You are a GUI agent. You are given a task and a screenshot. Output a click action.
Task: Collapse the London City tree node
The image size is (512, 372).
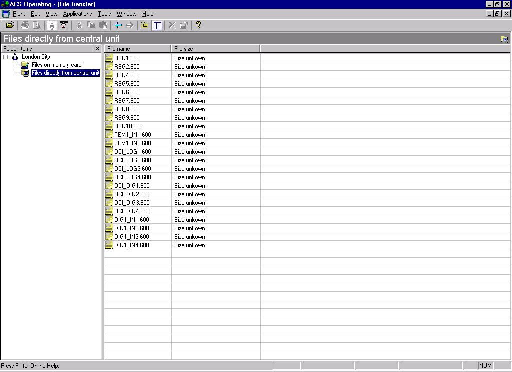click(x=5, y=57)
